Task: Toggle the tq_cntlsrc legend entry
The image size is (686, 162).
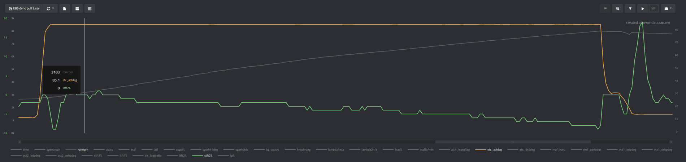Action: coord(266,149)
